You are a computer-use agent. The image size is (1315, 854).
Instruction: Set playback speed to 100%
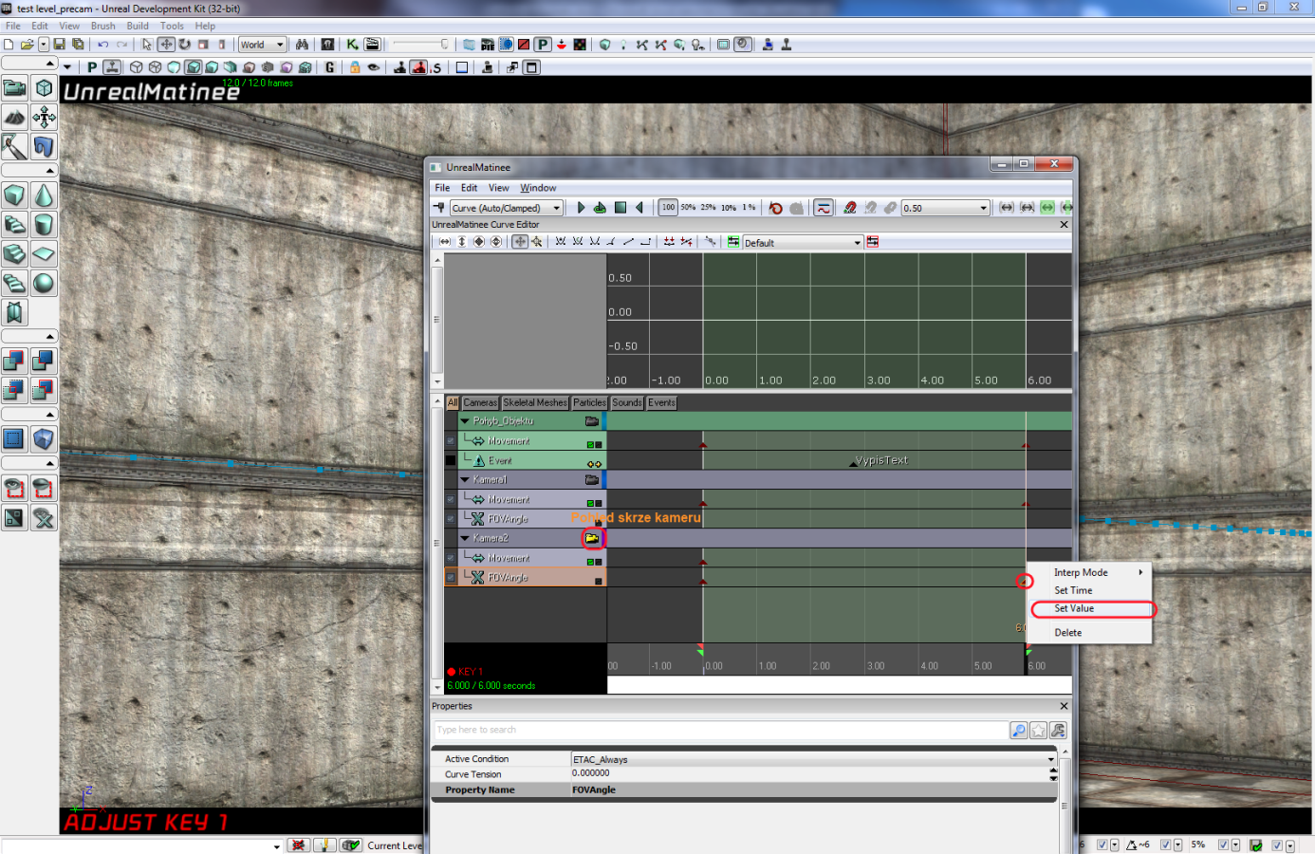click(x=668, y=208)
